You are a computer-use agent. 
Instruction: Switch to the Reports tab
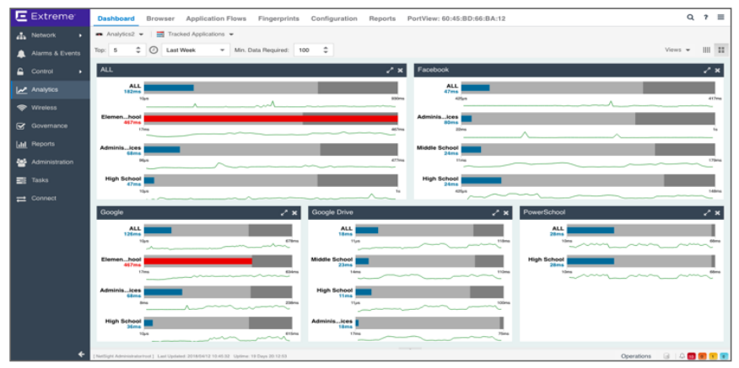pos(382,19)
